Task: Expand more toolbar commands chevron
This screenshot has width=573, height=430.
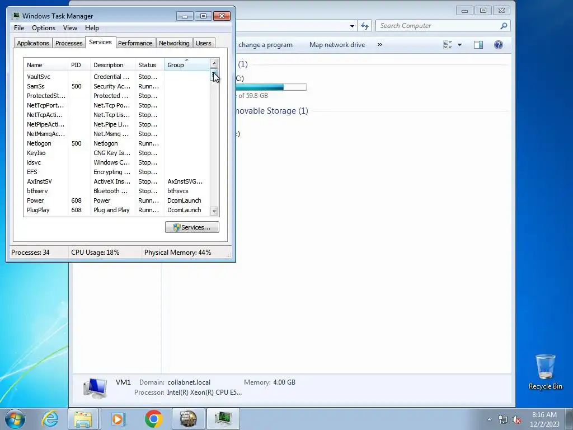Action: 380,45
